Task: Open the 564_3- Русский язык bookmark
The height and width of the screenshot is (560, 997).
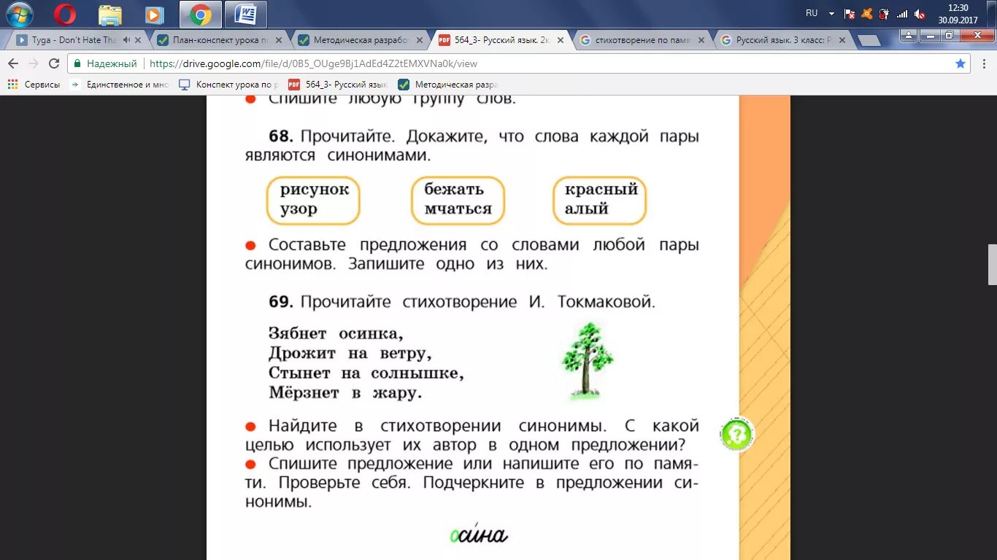Action: [x=338, y=85]
